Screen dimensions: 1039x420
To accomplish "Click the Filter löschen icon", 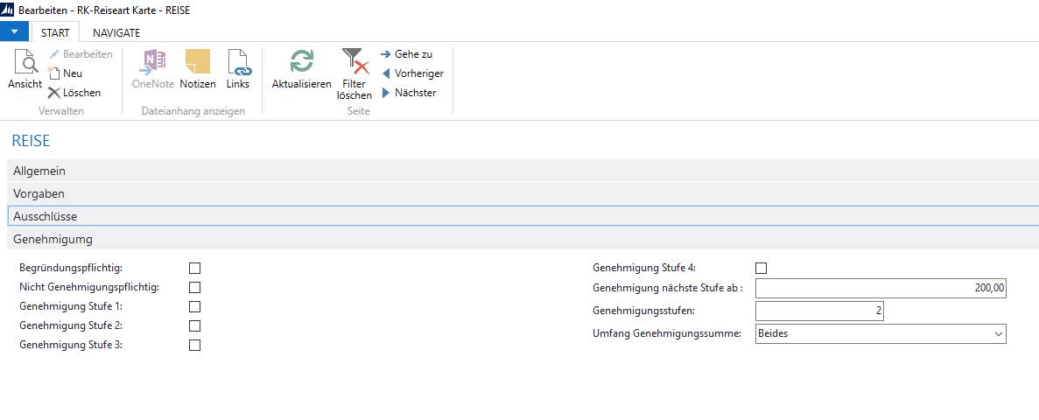I will (x=355, y=64).
